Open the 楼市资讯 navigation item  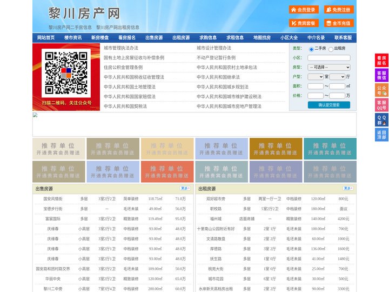(73, 38)
